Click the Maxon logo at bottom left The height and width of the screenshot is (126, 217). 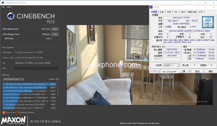click(14, 121)
